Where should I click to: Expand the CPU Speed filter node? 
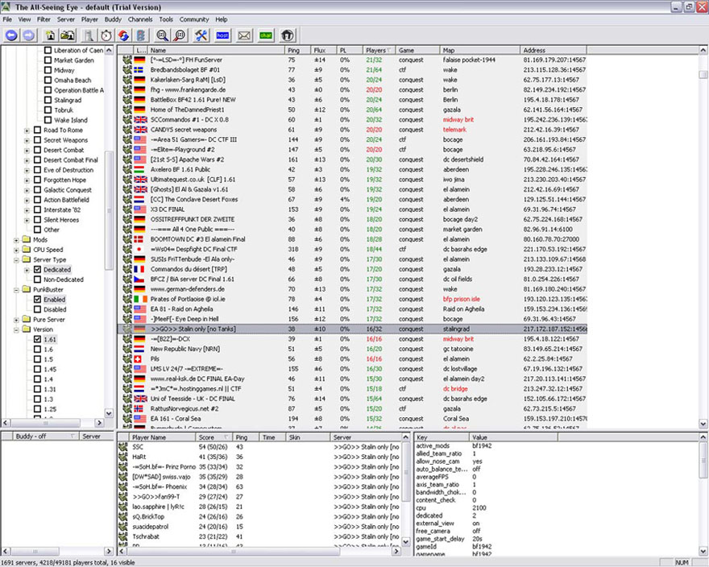(x=16, y=250)
